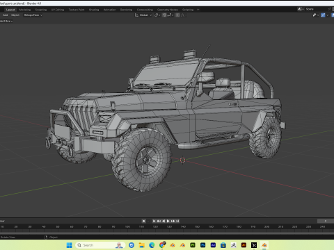Image resolution: width=334 pixels, height=250 pixels.
Task: Open Google Chrome from taskbar
Action: 162,245
